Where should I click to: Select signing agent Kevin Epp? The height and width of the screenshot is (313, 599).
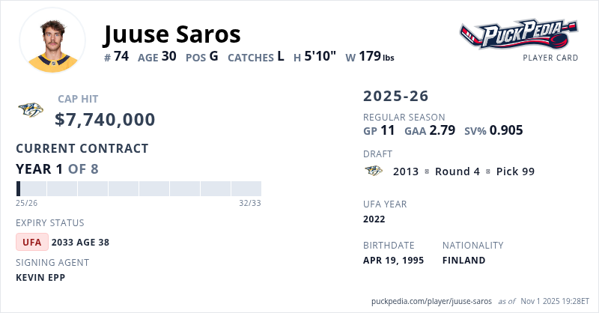point(40,278)
